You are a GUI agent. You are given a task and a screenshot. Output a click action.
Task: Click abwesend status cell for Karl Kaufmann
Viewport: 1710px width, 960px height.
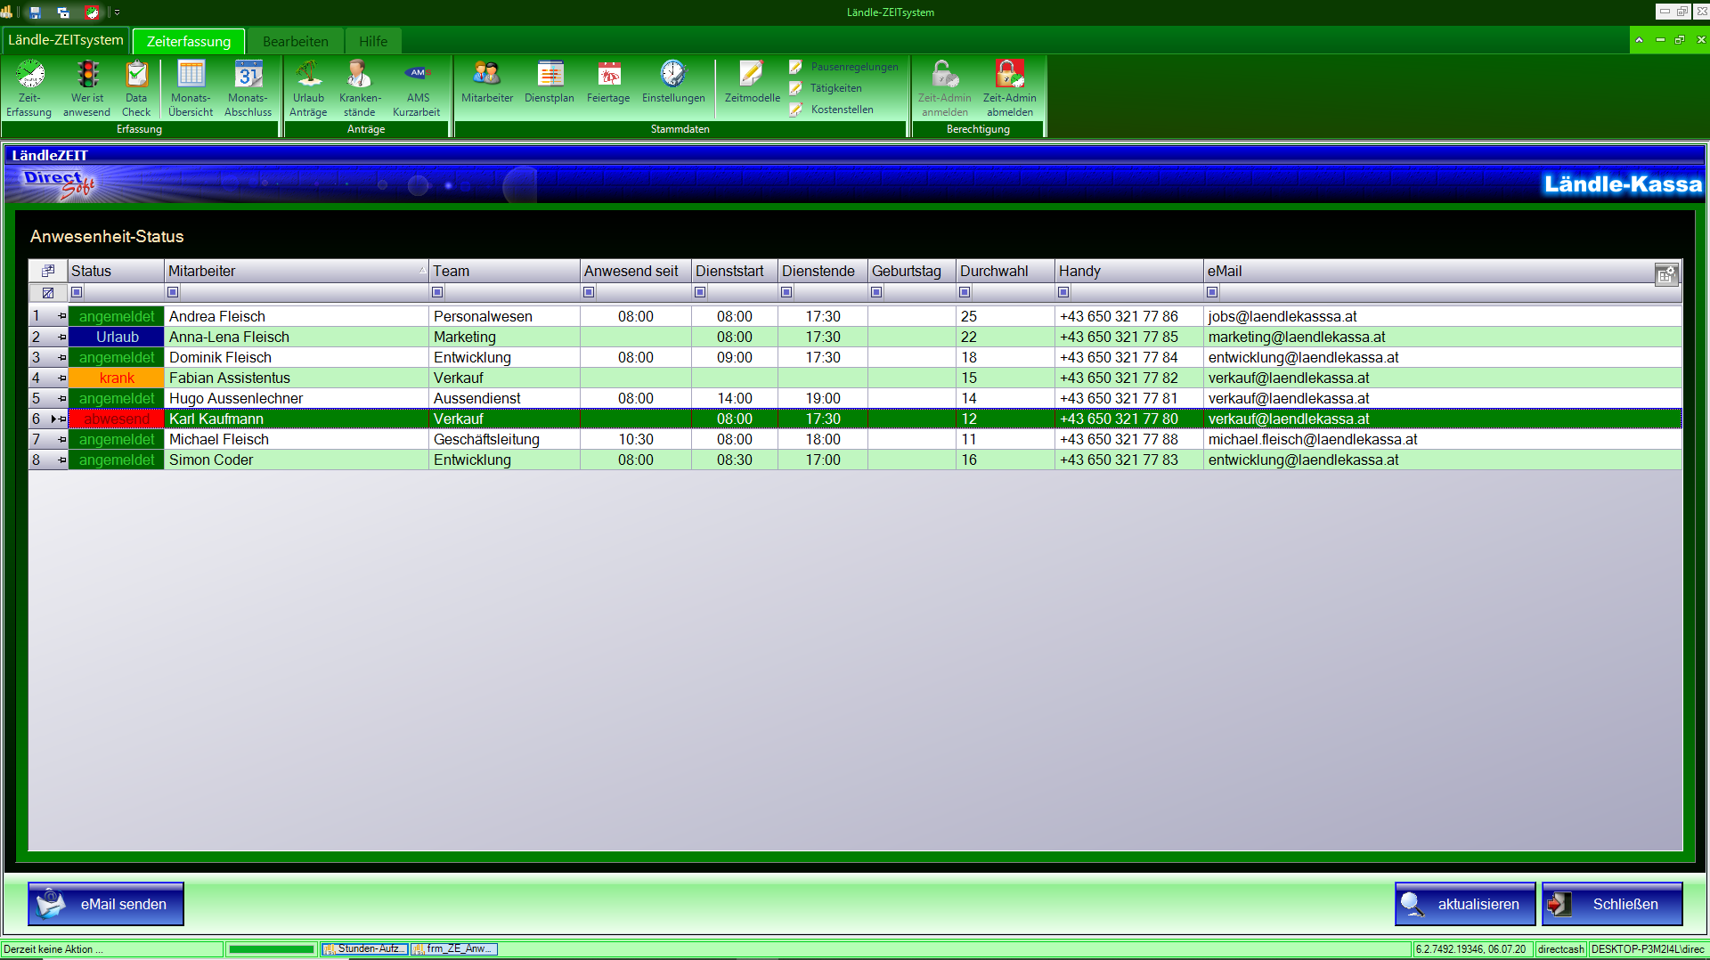tap(117, 419)
